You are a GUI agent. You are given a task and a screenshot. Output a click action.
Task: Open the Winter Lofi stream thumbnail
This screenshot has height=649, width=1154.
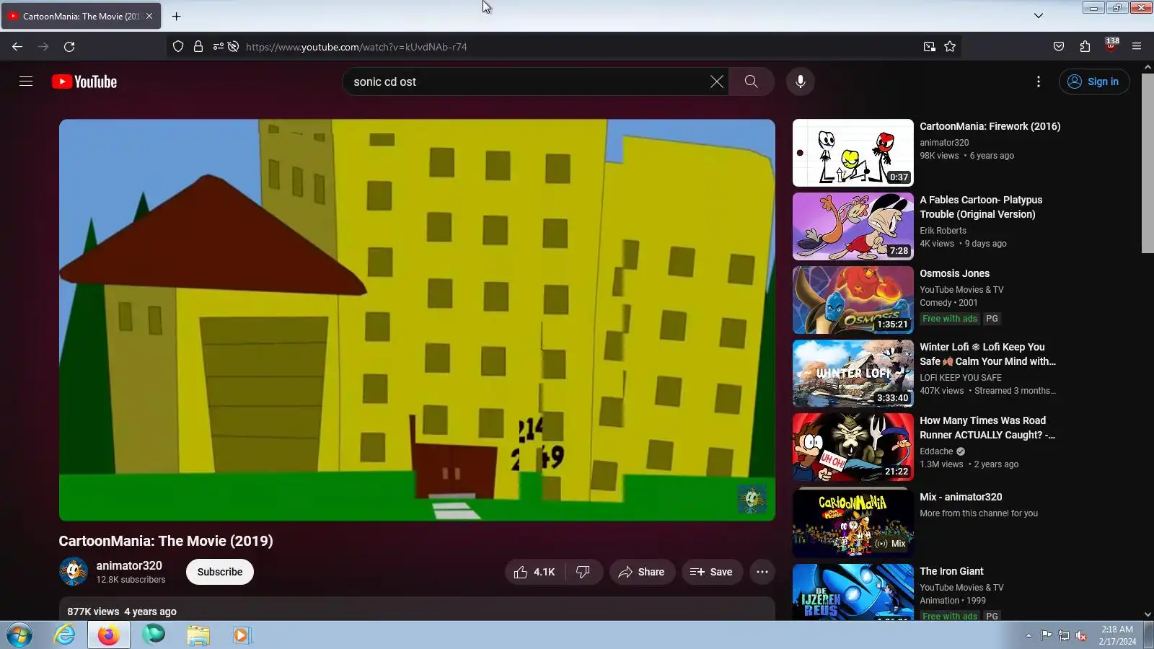click(853, 374)
